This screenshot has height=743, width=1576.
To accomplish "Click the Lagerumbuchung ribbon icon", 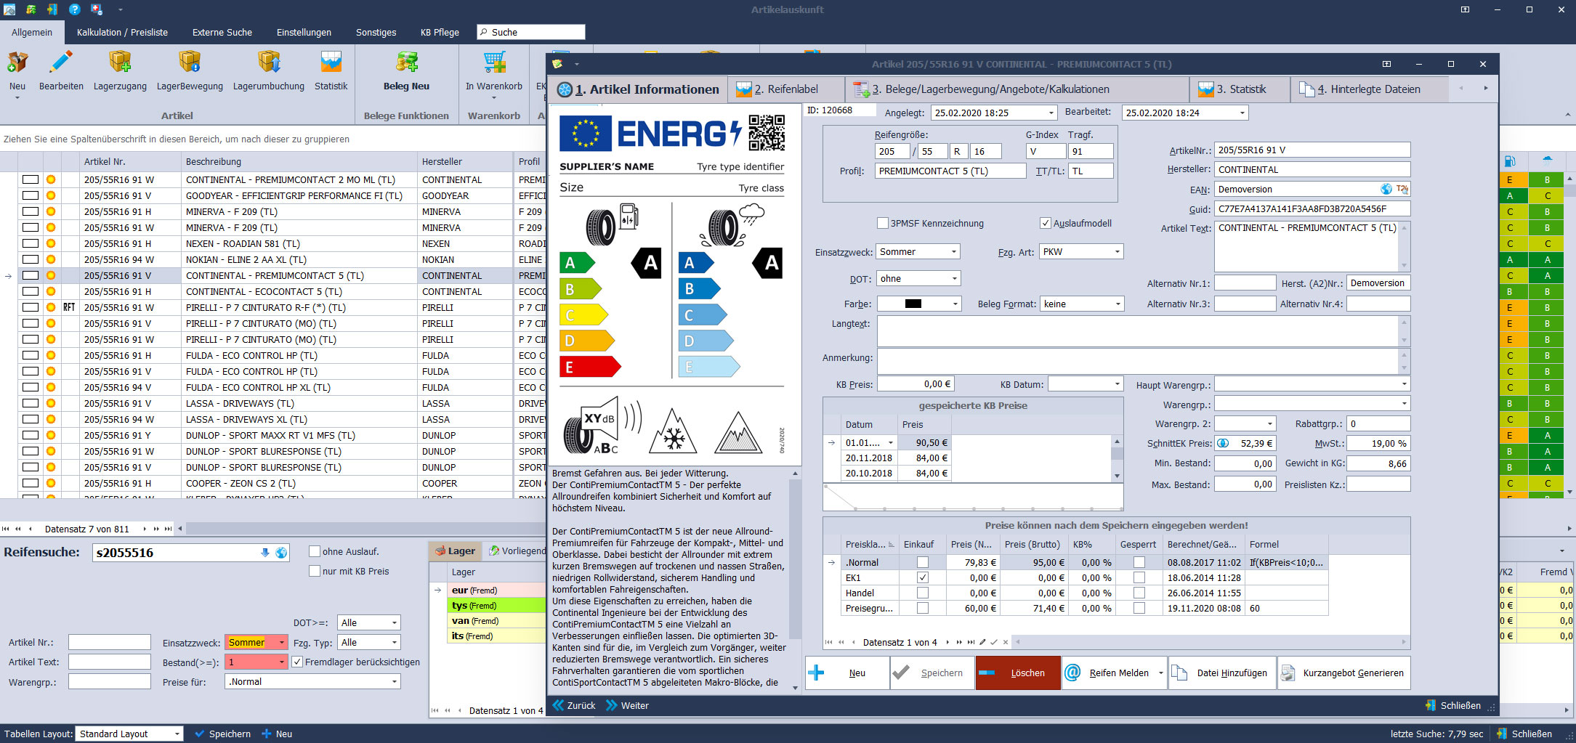I will (269, 62).
